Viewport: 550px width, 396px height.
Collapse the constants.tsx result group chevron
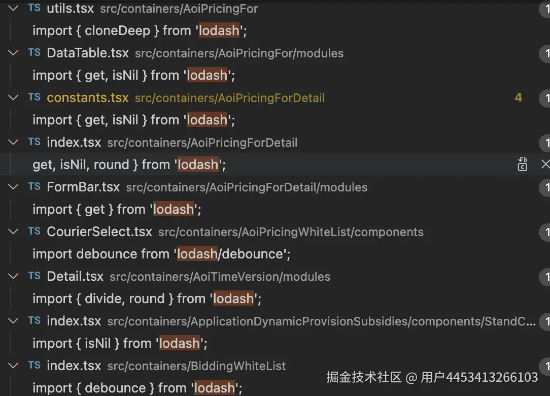14,97
